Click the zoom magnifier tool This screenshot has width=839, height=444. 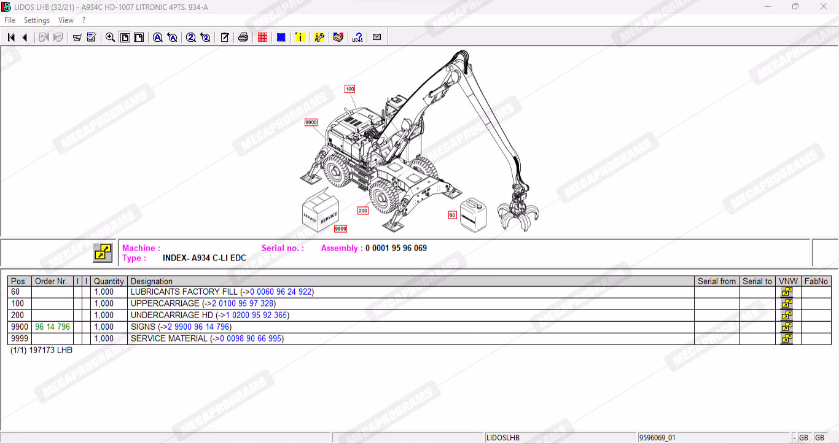click(111, 37)
